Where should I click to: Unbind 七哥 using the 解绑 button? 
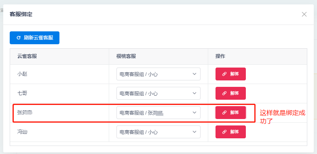230,93
